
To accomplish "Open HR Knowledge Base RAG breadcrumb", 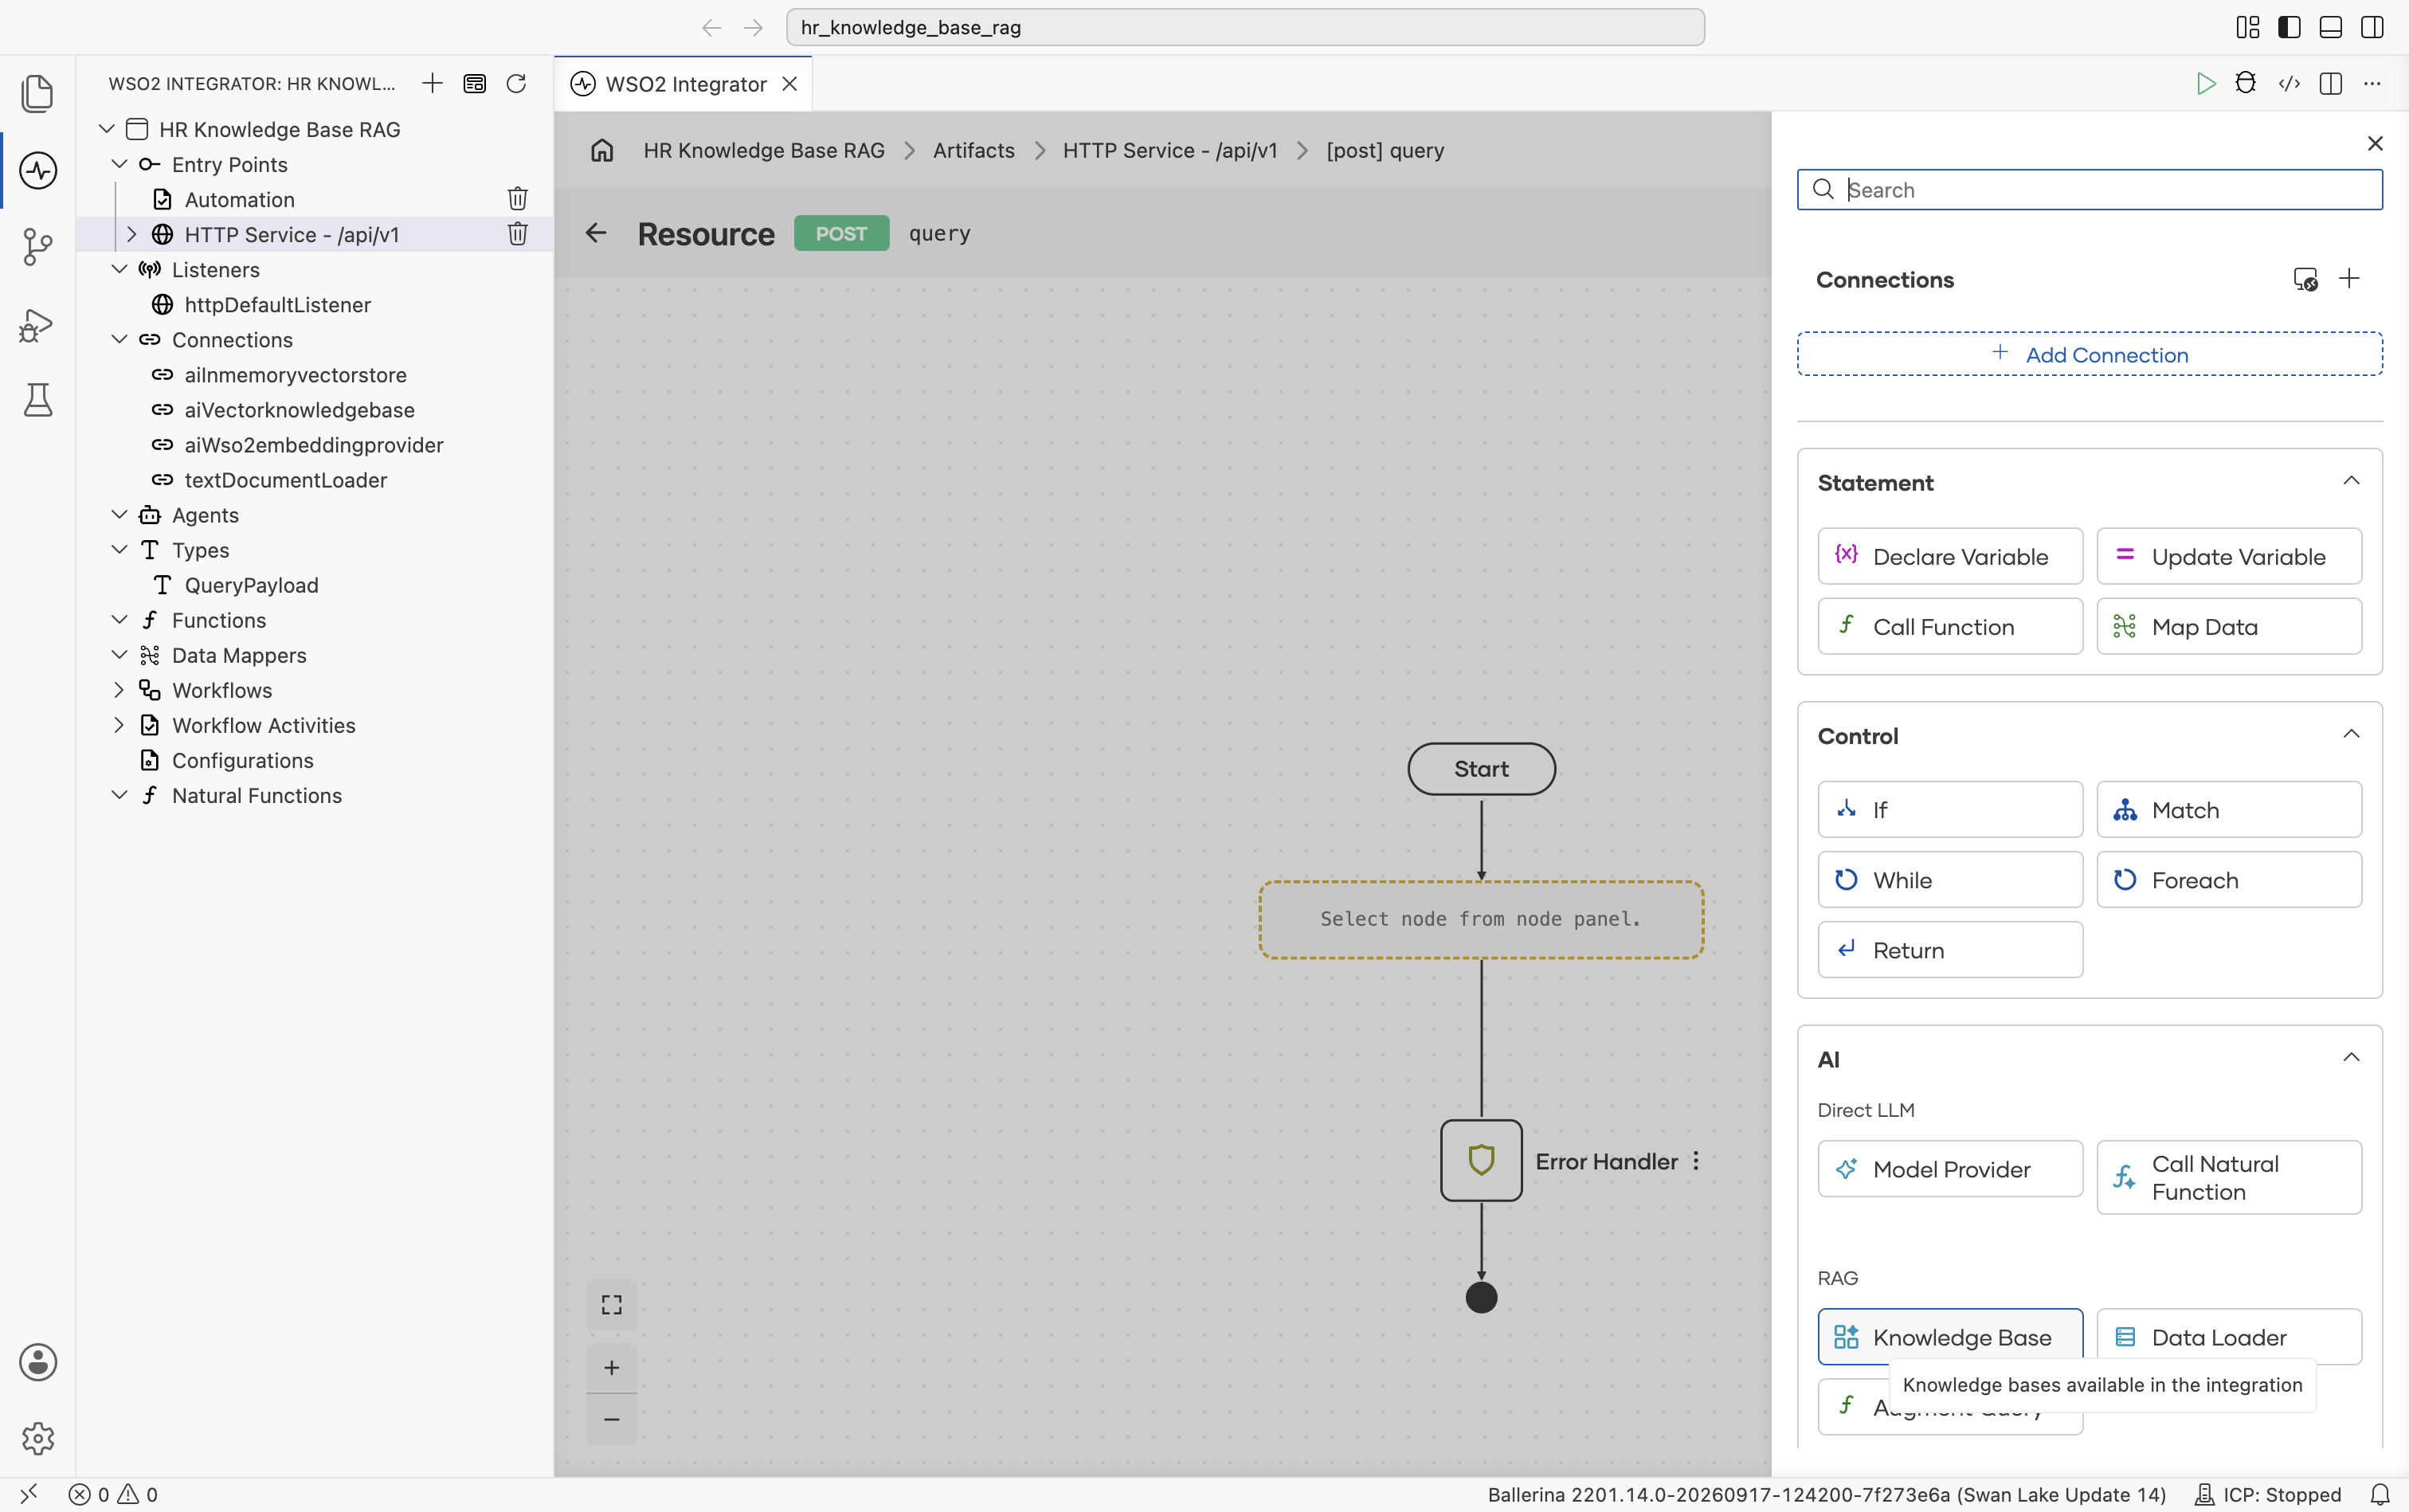I will point(764,150).
